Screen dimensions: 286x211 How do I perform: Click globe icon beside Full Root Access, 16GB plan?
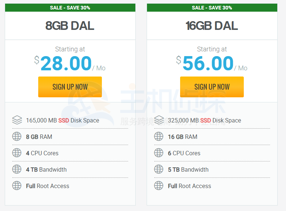159,185
